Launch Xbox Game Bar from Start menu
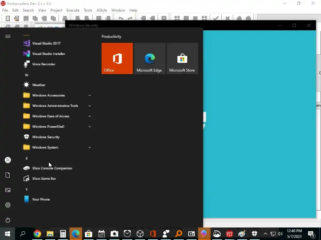Screen dimensions: 321x240 click(57, 178)
